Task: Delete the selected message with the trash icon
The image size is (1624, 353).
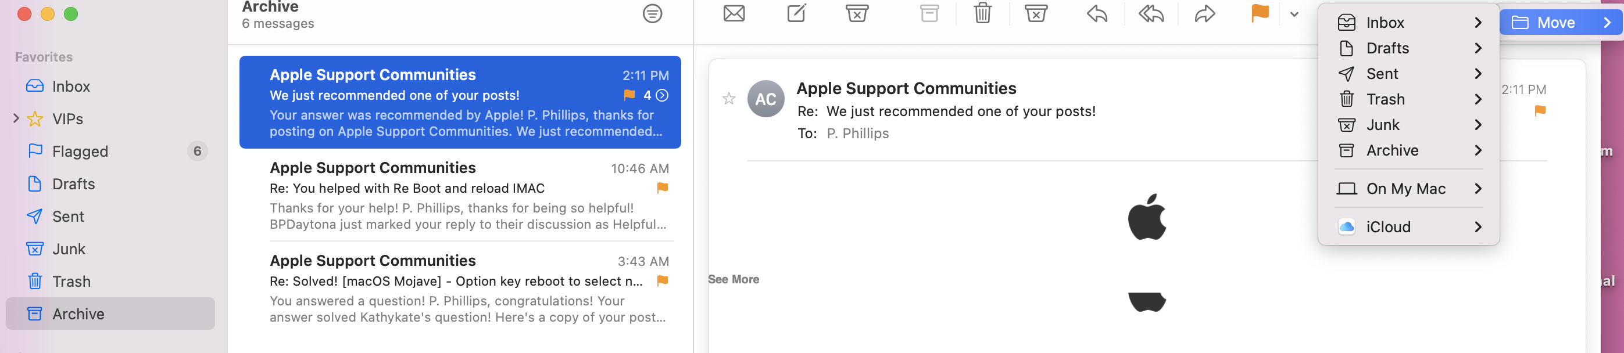Action: point(982,13)
